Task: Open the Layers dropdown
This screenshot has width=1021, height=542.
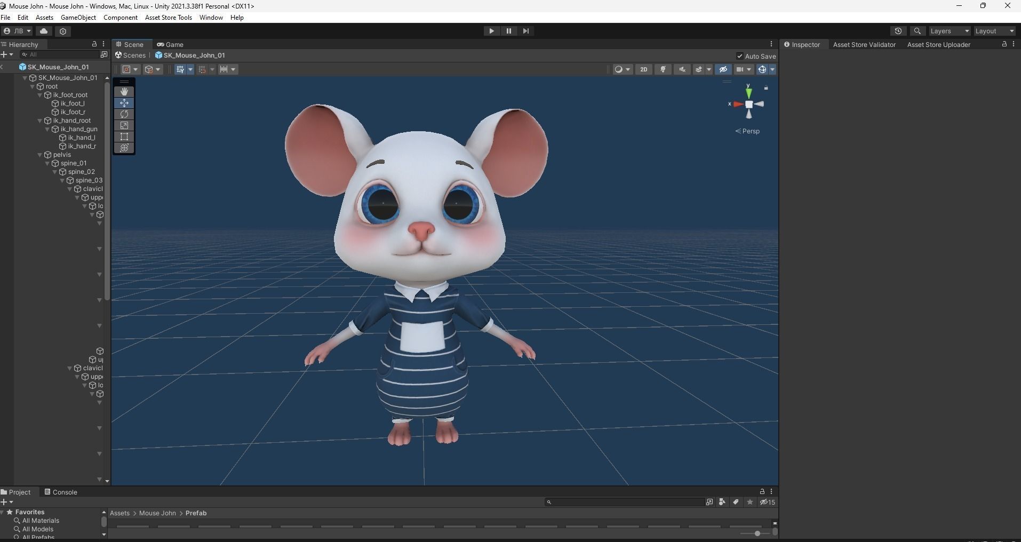Action: tap(950, 31)
